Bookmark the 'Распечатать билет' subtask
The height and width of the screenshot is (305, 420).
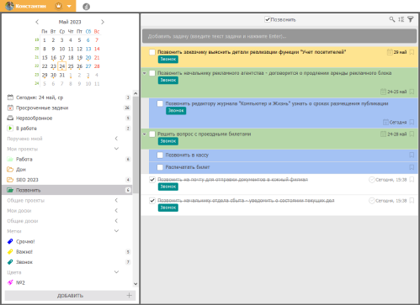click(x=412, y=167)
